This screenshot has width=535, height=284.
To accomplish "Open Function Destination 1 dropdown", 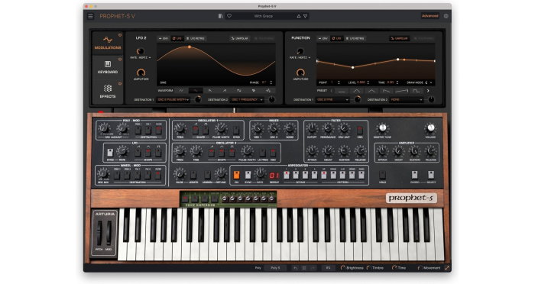I will tap(333, 99).
